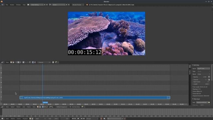Open the Render menu in top bar
Viewport: 213px width, 120px height.
(12, 5)
